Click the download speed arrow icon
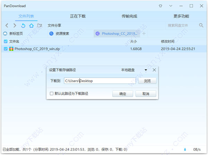This screenshot has width=208, height=155. point(185,149)
